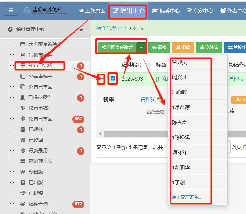Image resolution: width=246 pixels, height=214 pixels.
Task: Click the 终审已审回 podcast icon
Action: click(23, 119)
